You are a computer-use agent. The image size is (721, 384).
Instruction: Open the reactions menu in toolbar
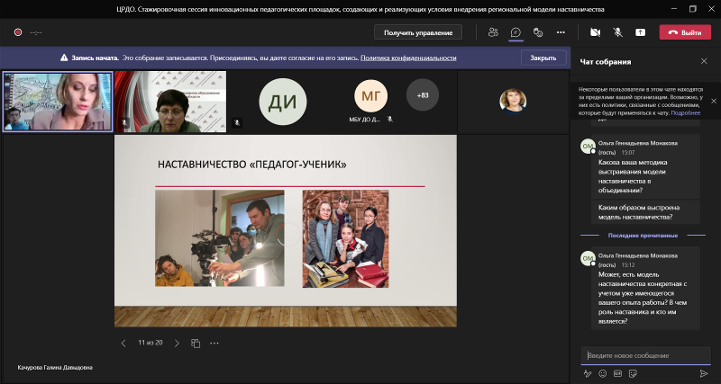pyautogui.click(x=538, y=31)
